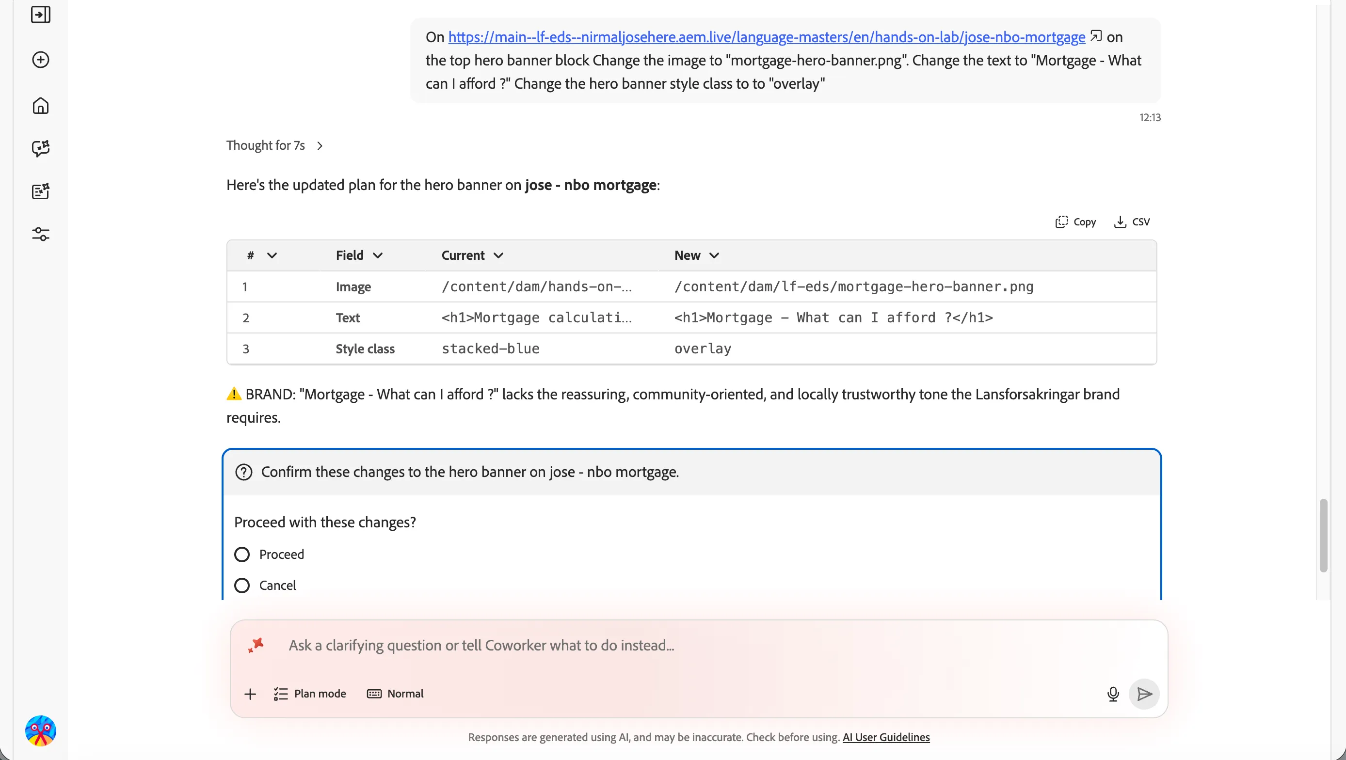
Task: Open the New column dropdown
Action: click(x=714, y=255)
